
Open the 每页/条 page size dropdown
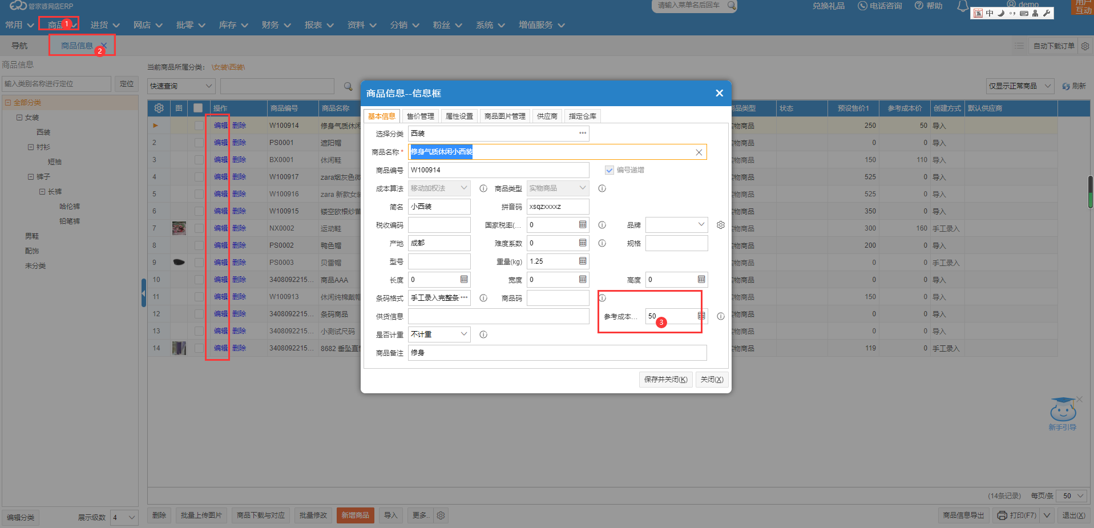1071,496
